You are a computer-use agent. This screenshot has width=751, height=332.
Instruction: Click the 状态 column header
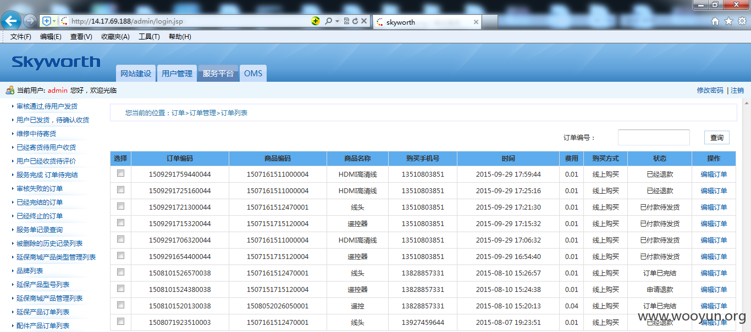[660, 159]
